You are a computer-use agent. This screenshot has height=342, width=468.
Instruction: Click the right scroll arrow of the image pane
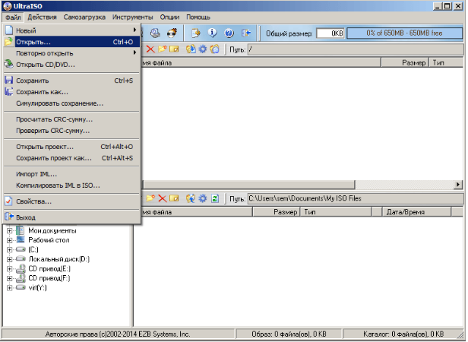[458, 185]
